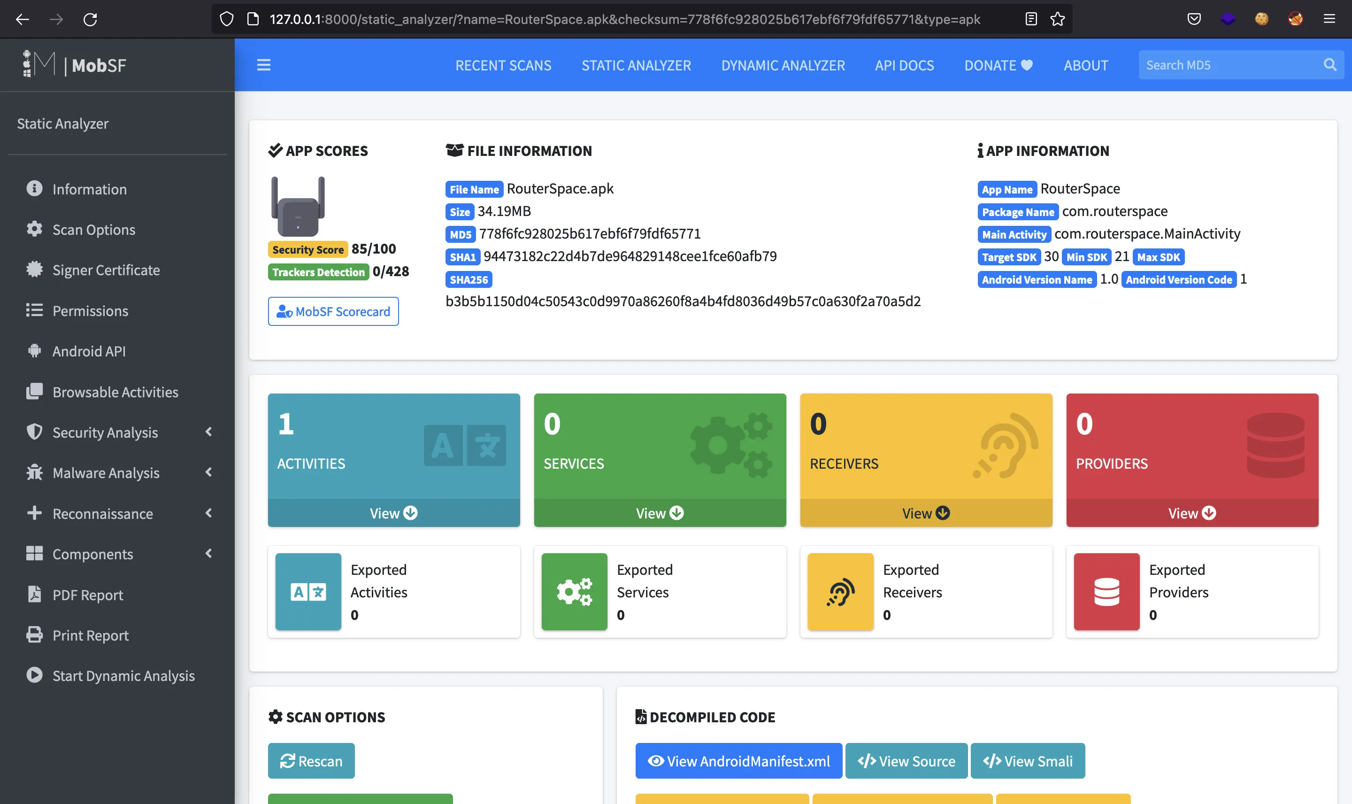Click the Permissions list icon
The image size is (1352, 804).
(34, 310)
